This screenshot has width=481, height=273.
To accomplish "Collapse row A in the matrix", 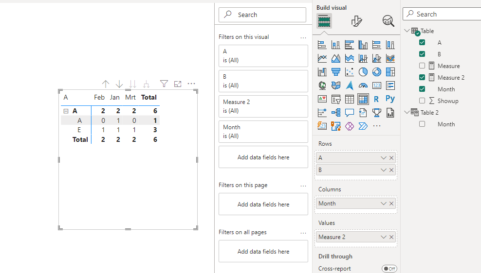I will tap(66, 111).
